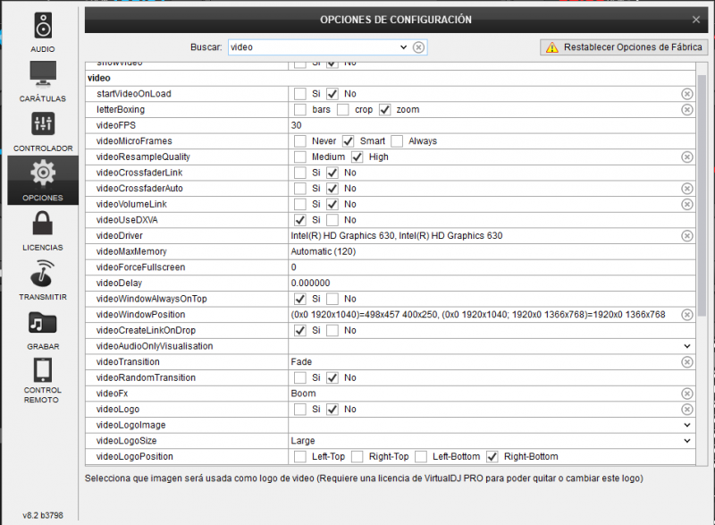715x525 pixels.
Task: Check Sí for startVideoOnLoad
Action: point(300,94)
